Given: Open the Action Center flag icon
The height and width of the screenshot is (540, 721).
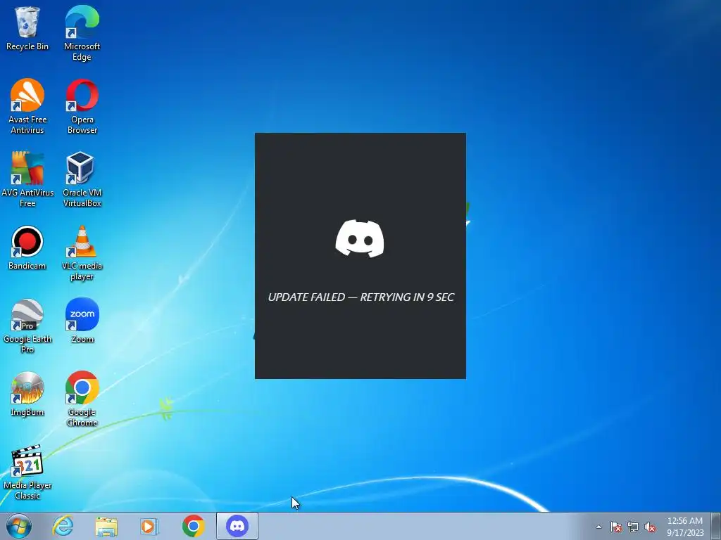Looking at the screenshot, I should point(615,527).
